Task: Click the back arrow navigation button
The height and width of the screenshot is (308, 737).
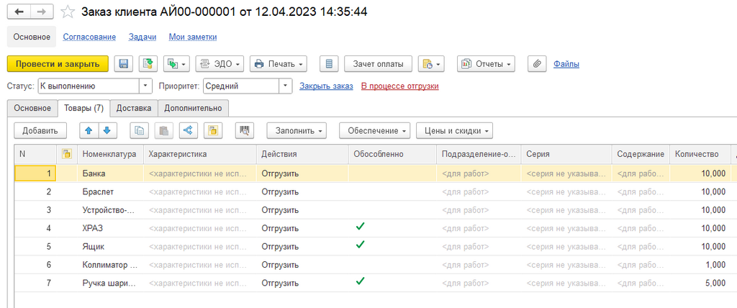Action: point(19,12)
